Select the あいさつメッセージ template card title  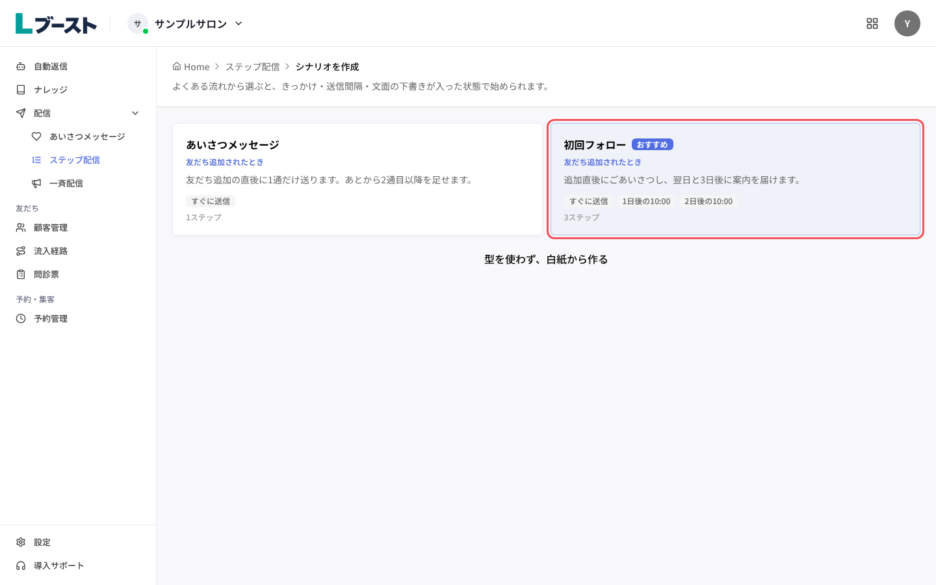(233, 145)
